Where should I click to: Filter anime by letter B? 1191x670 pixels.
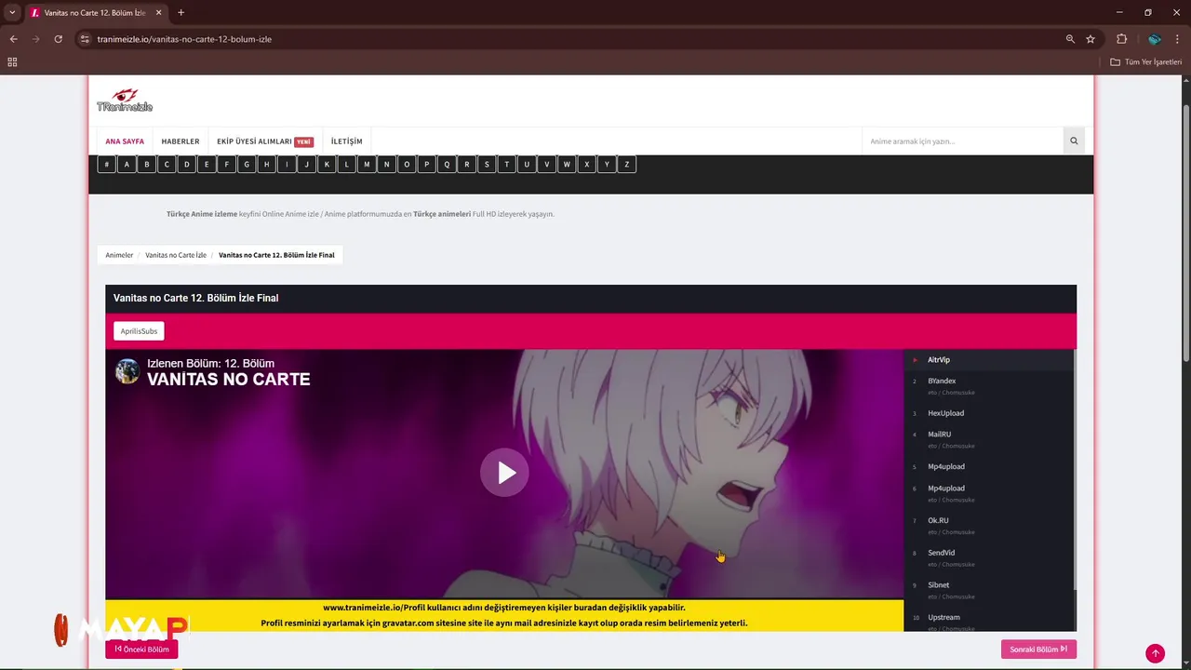click(x=147, y=165)
